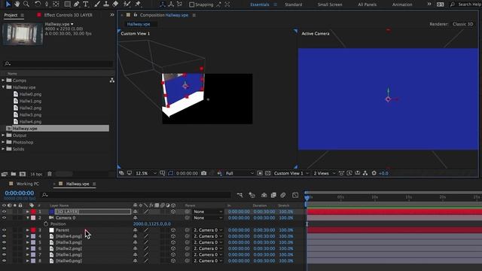Show more workspaces with double chevron
482x271 pixels.
point(429,5)
